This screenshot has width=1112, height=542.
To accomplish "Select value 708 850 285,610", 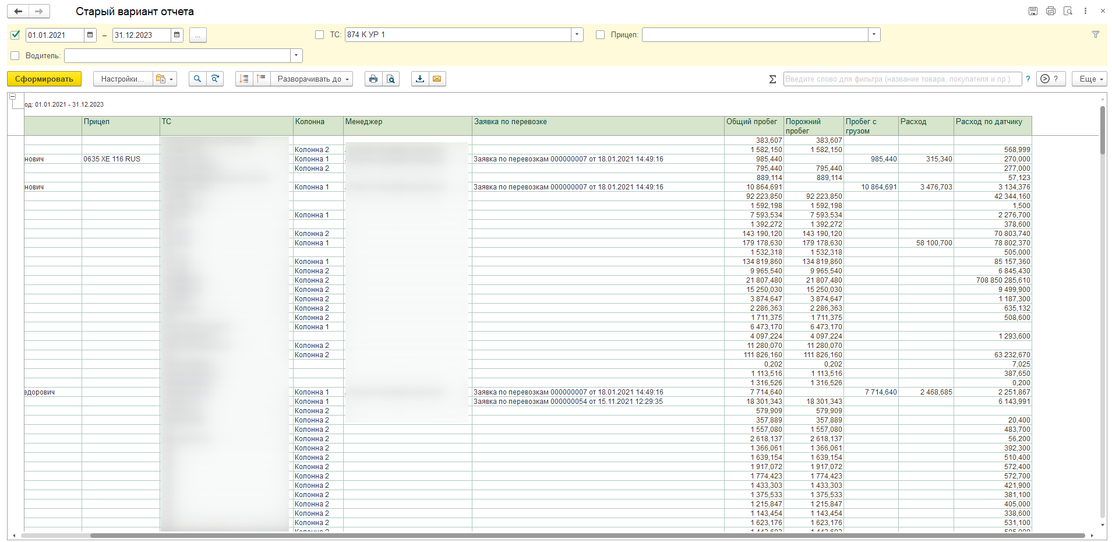I will coord(993,280).
